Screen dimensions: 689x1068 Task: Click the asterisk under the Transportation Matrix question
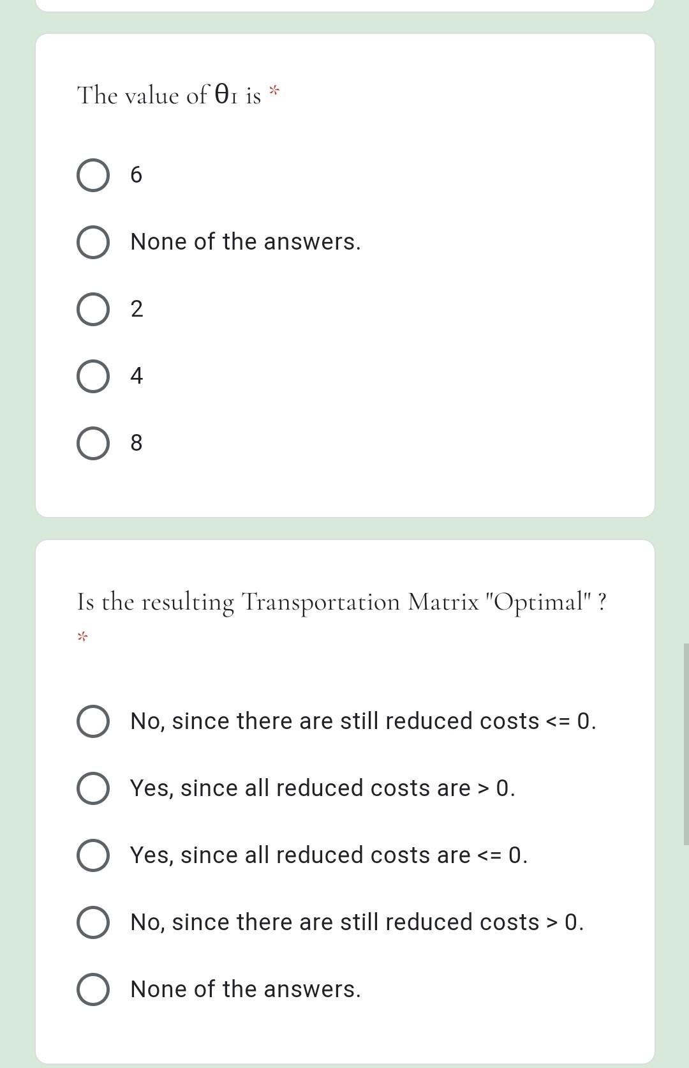[80, 636]
